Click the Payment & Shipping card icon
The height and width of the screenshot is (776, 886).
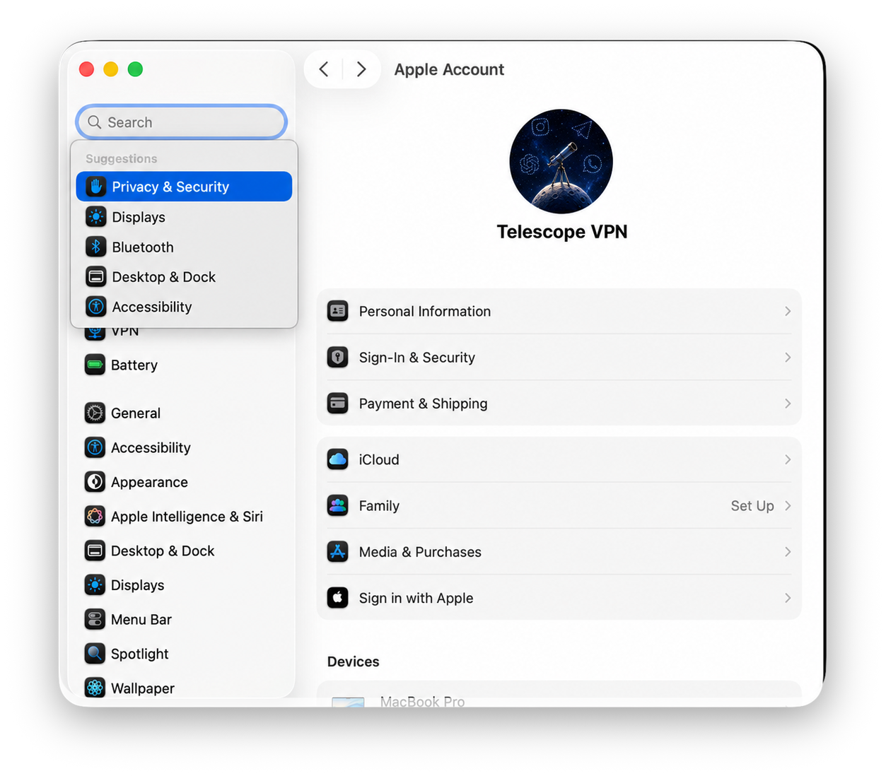[338, 404]
